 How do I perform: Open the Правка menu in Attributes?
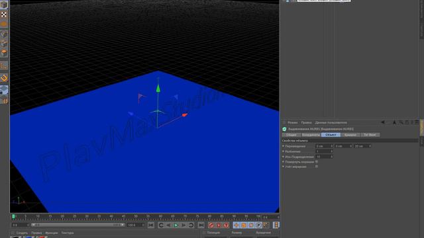point(306,122)
